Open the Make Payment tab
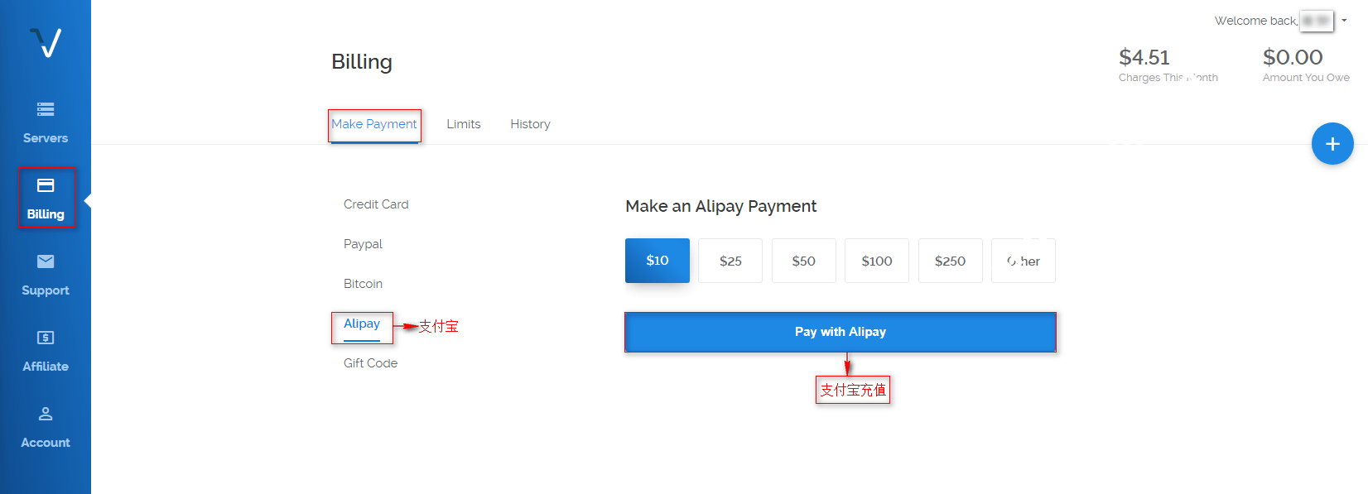The width and height of the screenshot is (1368, 494). [x=373, y=124]
